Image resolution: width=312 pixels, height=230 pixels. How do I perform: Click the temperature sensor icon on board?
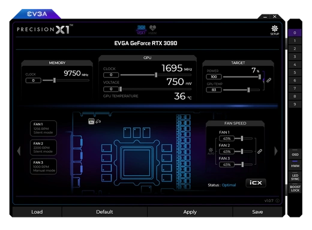coord(91,121)
